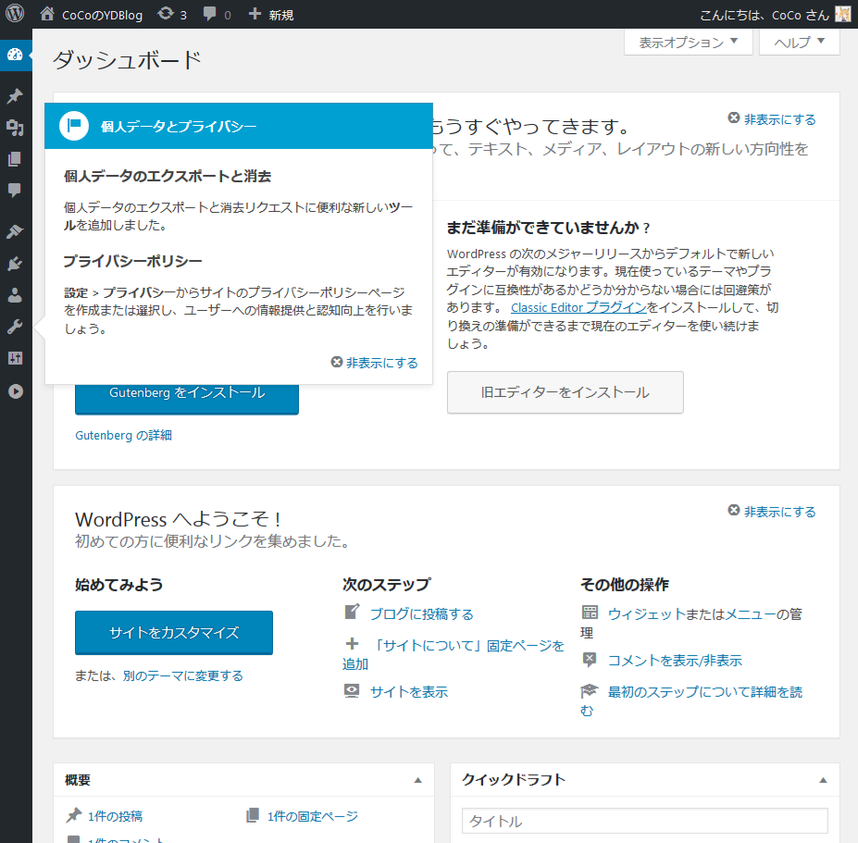Image resolution: width=858 pixels, height=843 pixels.
Task: Open Appearance paintbrush sidebar icon
Action: tap(16, 231)
